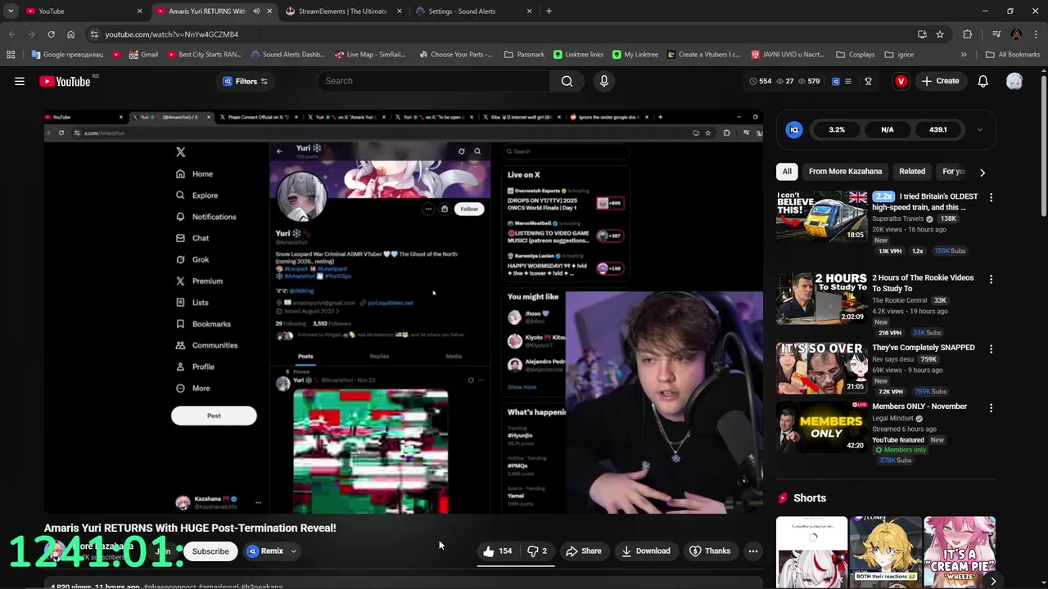Click the search magnifier button
Viewport: 1048px width, 589px height.
(x=567, y=81)
